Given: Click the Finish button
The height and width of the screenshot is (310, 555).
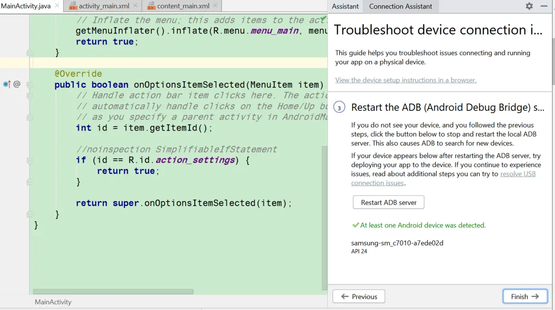Looking at the screenshot, I should [x=525, y=297].
